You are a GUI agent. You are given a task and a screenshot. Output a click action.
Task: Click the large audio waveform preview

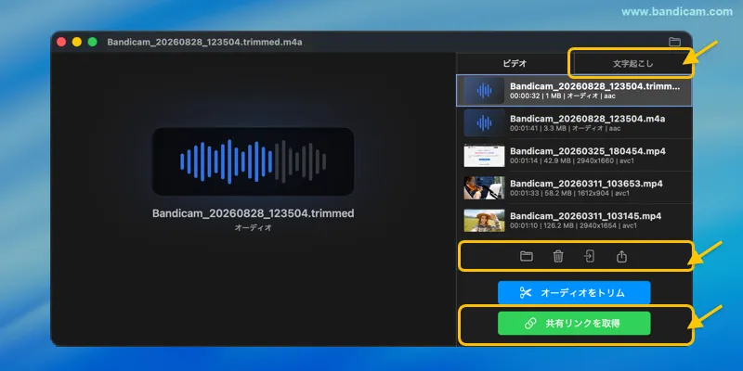point(253,161)
